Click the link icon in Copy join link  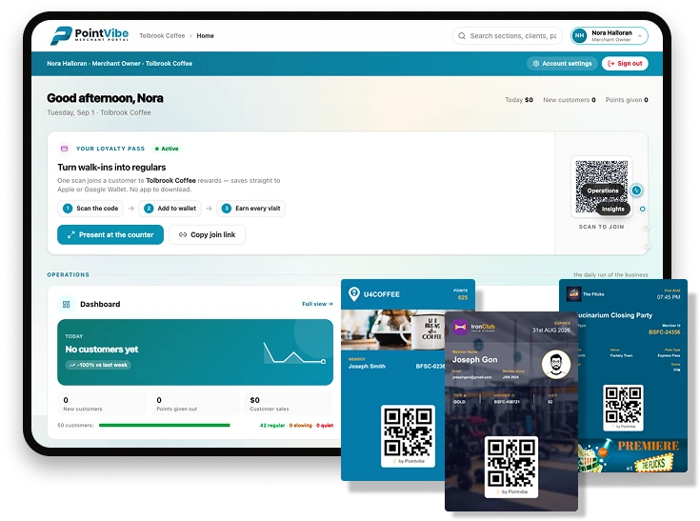183,234
